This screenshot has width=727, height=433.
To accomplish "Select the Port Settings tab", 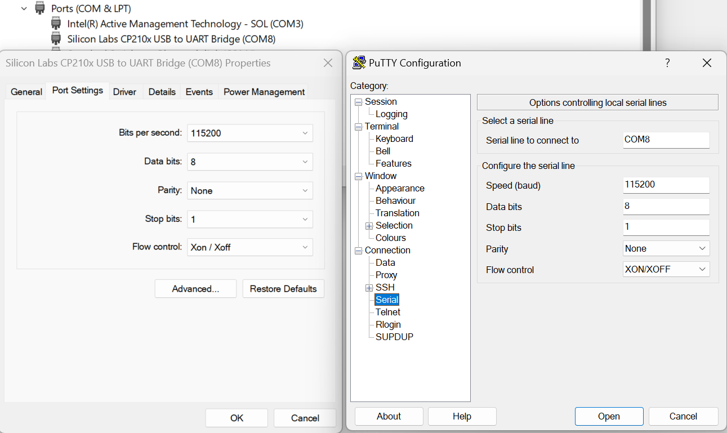I will (x=78, y=90).
